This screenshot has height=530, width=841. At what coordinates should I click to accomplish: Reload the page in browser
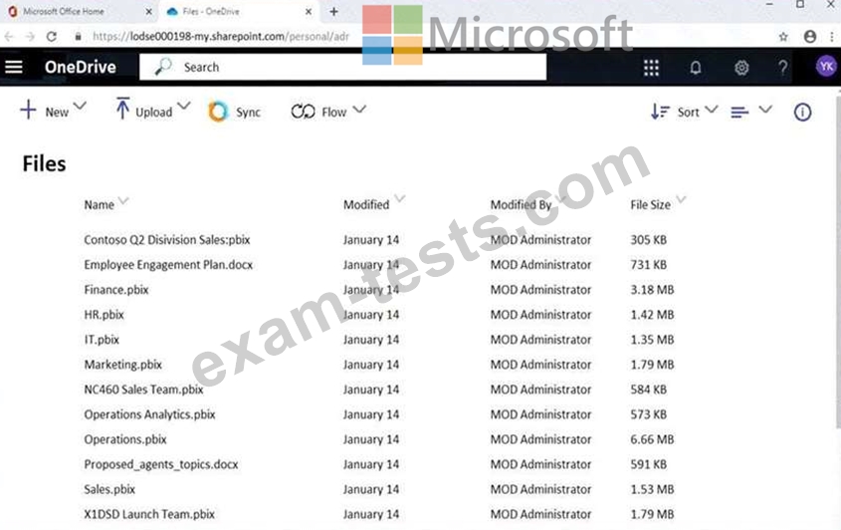[x=52, y=37]
